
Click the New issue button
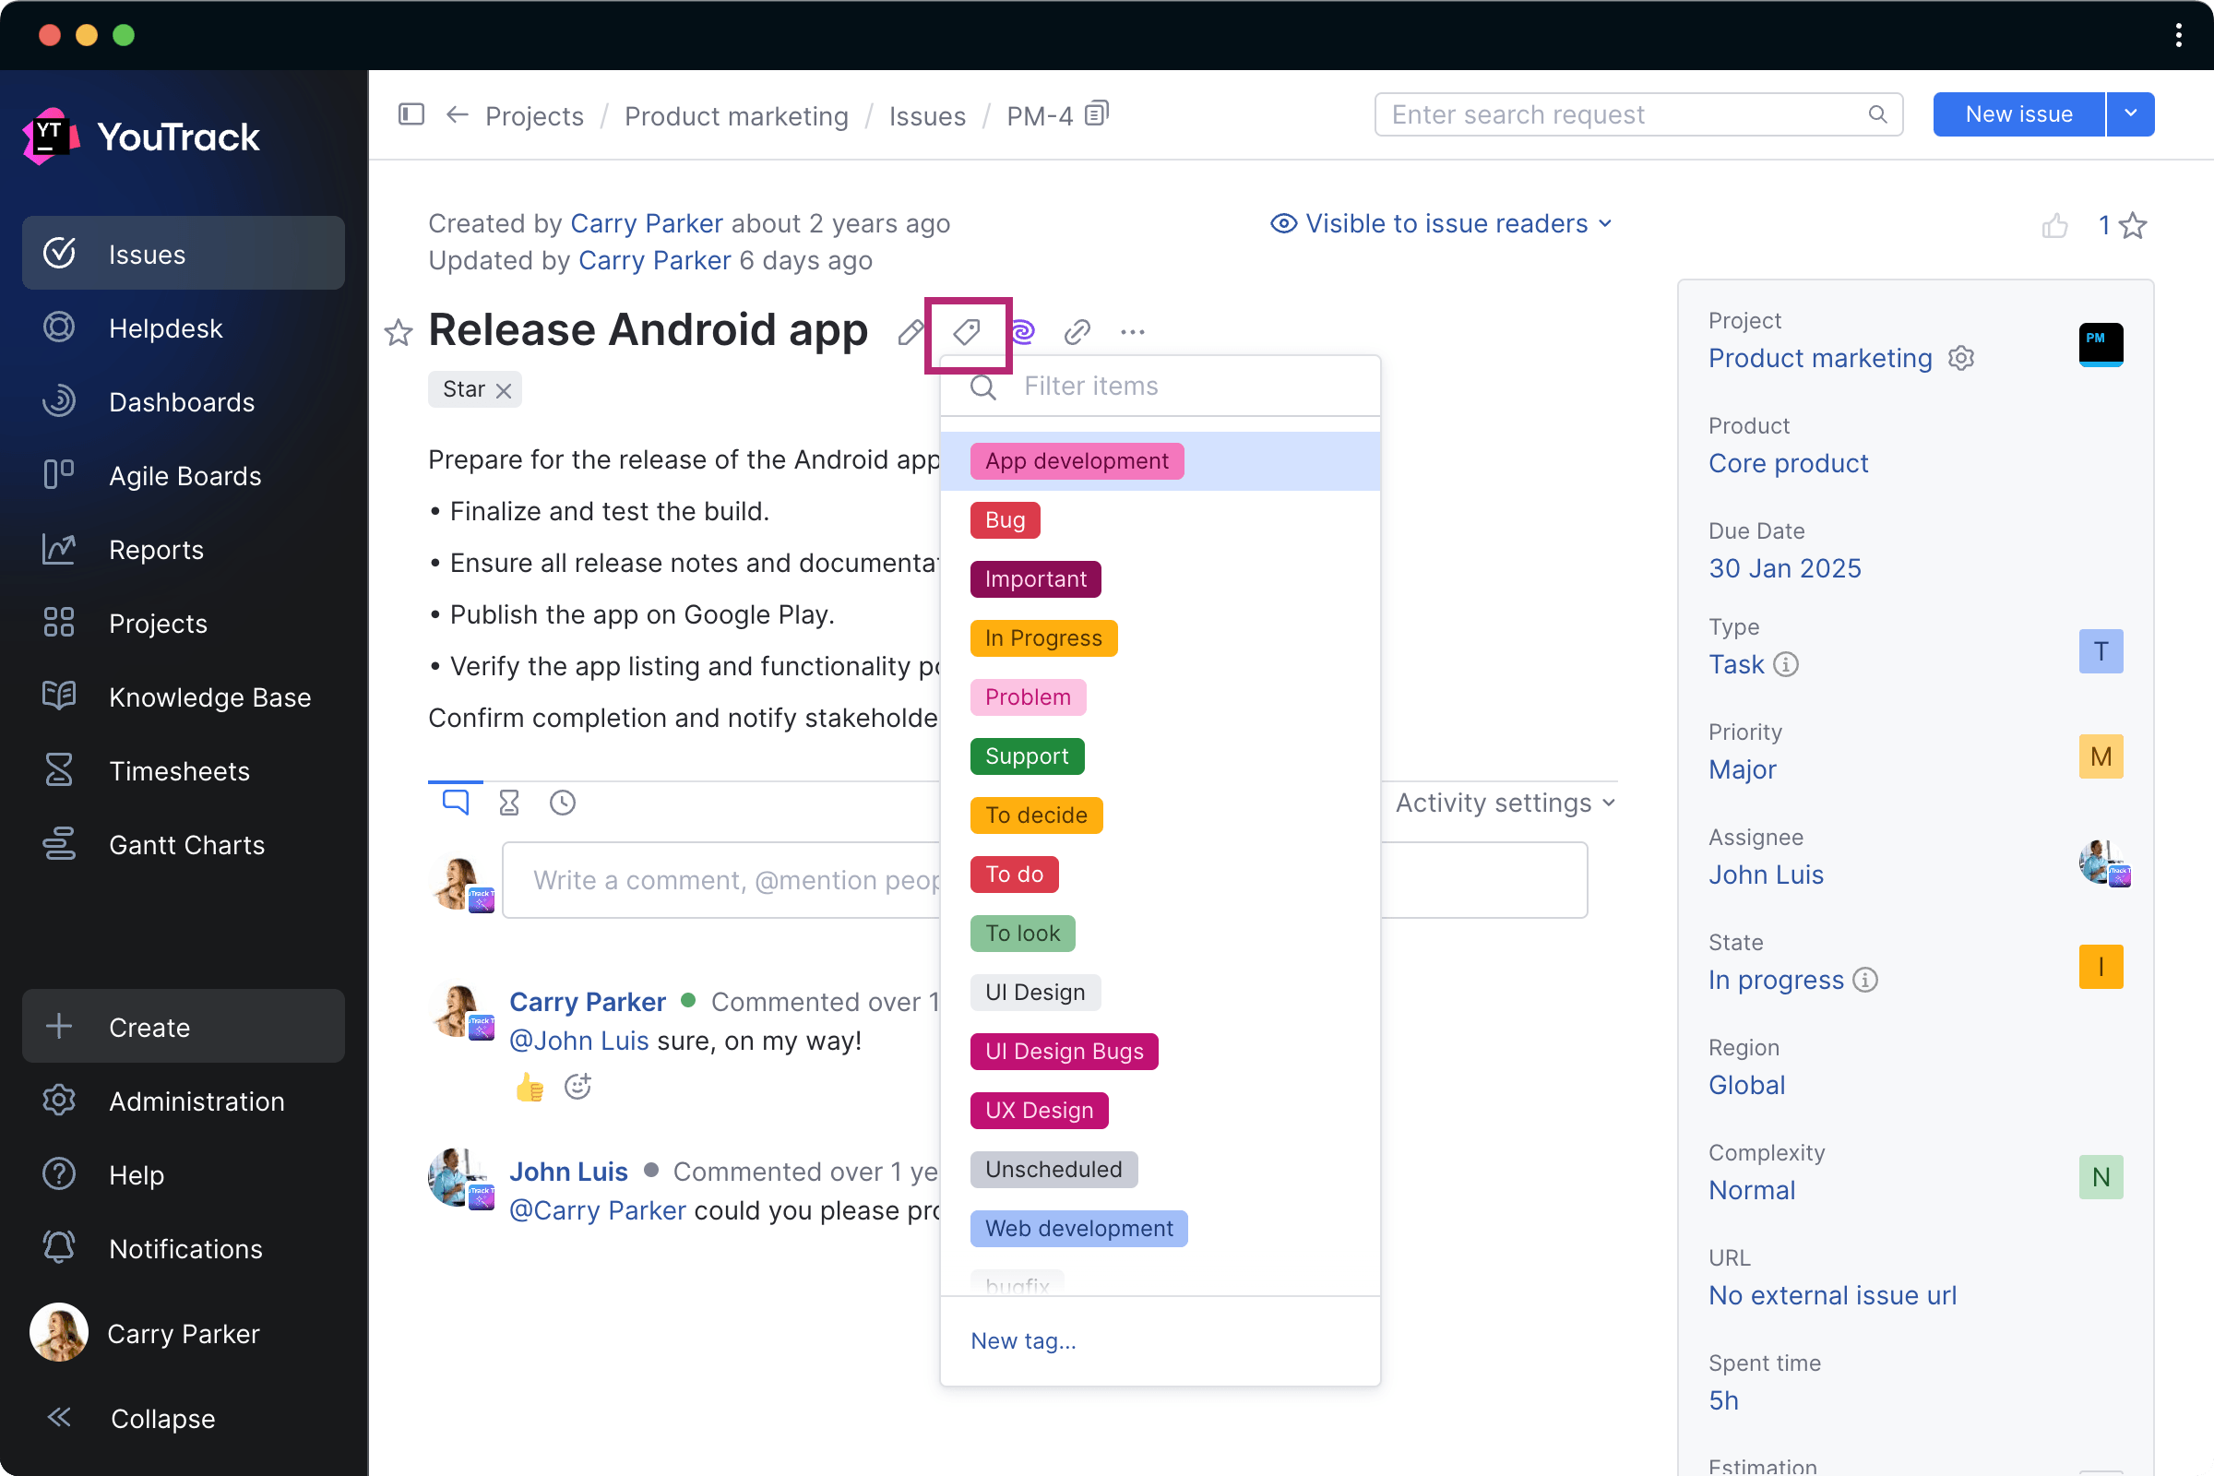tap(2018, 113)
